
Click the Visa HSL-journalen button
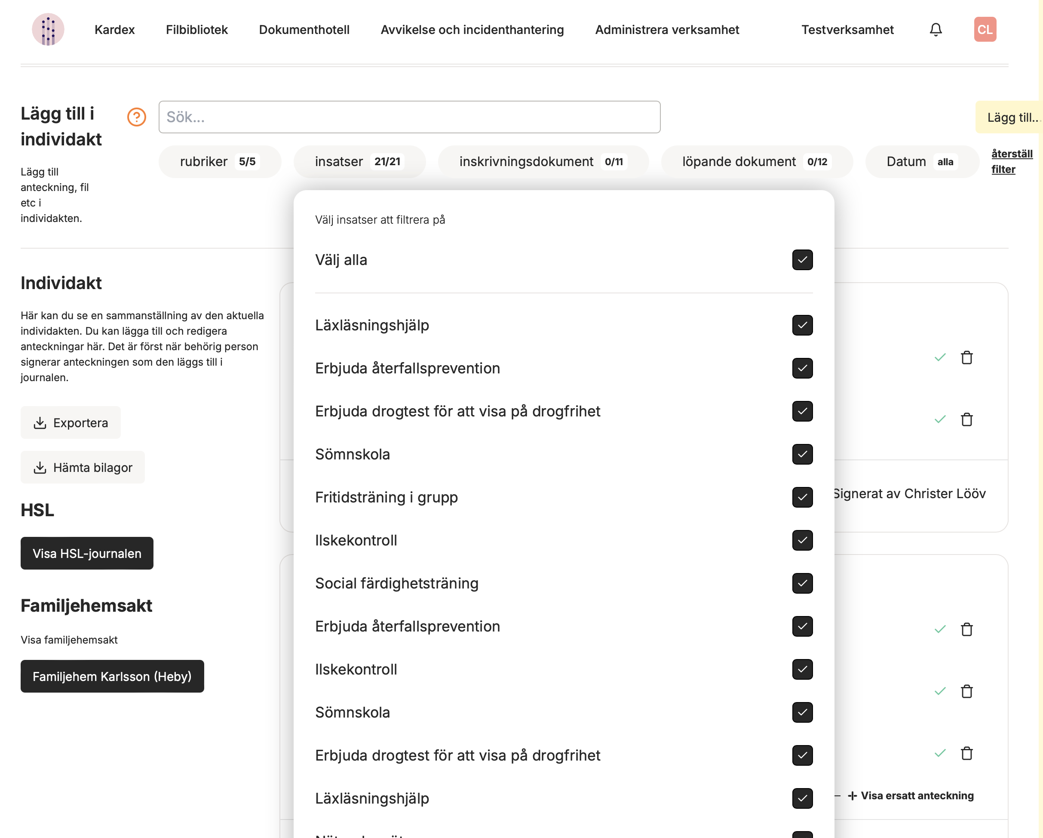[86, 553]
